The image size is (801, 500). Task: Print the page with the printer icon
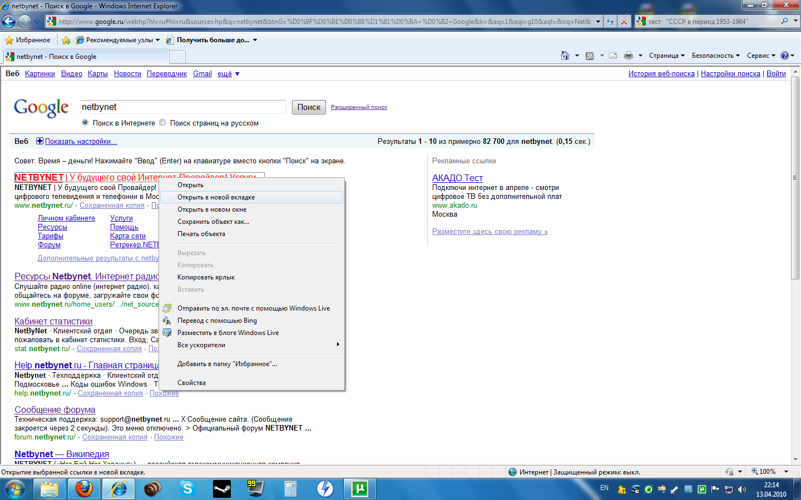point(629,56)
